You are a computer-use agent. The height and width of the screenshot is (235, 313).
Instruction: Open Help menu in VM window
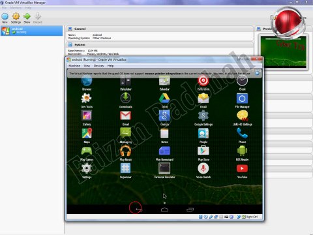110,66
